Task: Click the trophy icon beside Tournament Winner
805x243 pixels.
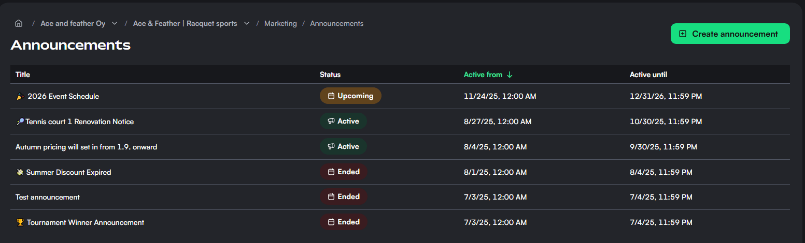Action: click(20, 222)
